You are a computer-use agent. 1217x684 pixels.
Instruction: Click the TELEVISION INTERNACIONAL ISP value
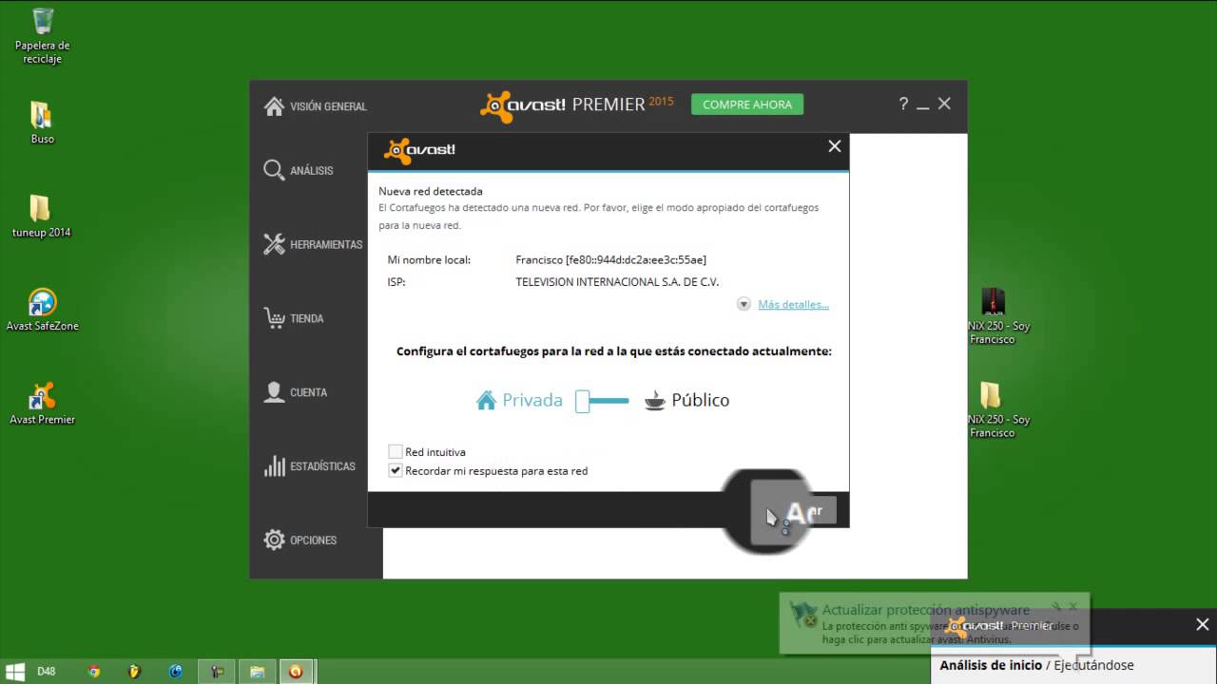[617, 282]
